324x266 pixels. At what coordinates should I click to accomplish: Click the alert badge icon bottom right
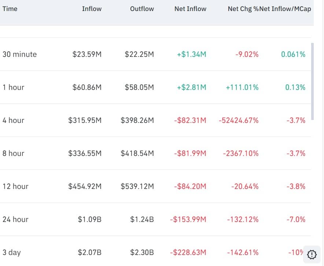tap(311, 254)
